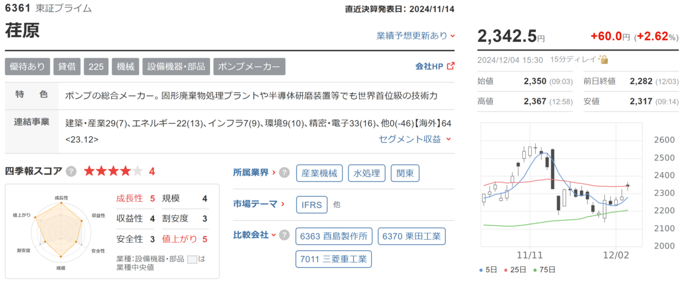
Task: Open 市場テーマ link
Action: pyautogui.click(x=259, y=204)
